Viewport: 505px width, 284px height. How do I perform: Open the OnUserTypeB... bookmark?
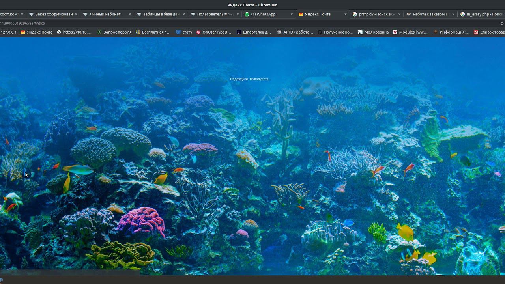(x=213, y=32)
